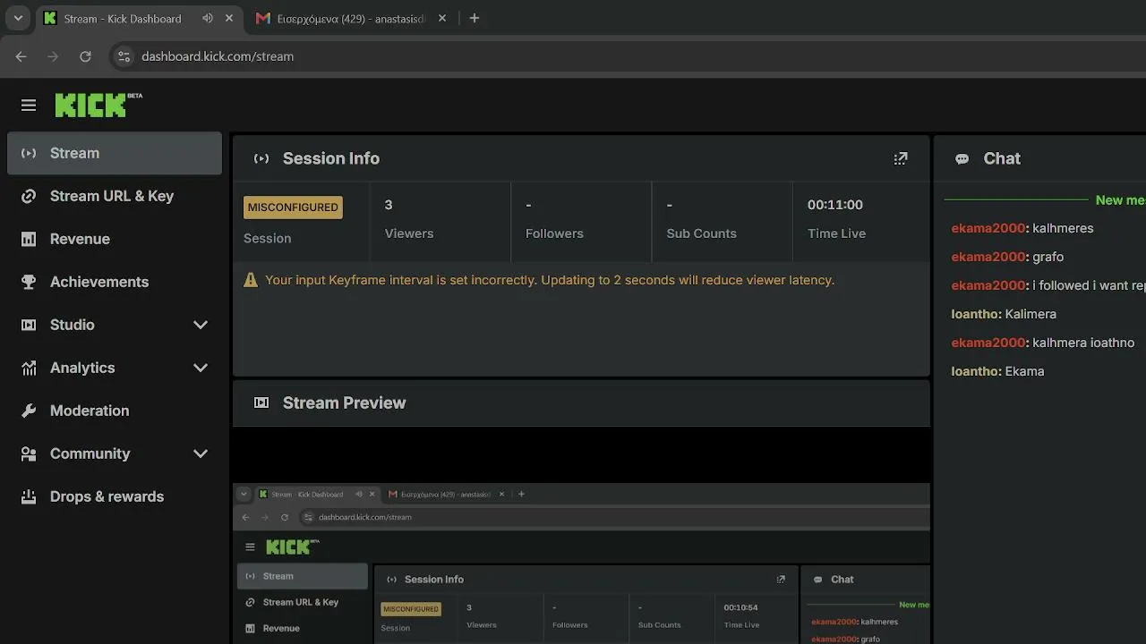The width and height of the screenshot is (1146, 644).
Task: Go forward in browser history
Action: tap(53, 56)
